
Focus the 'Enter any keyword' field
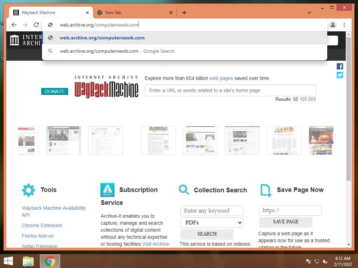pos(212,210)
